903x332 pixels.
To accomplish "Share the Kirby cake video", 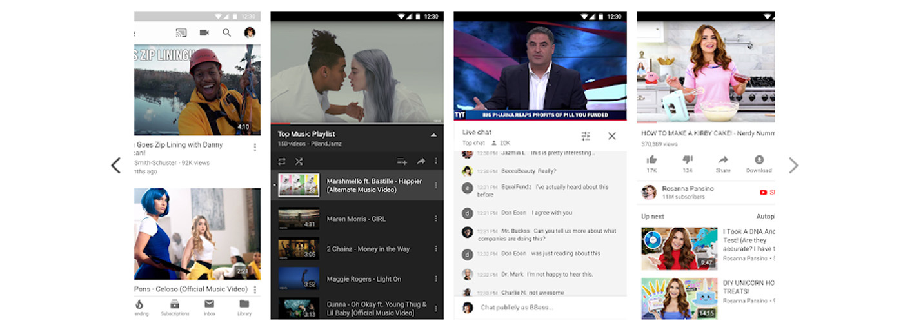I will (723, 160).
